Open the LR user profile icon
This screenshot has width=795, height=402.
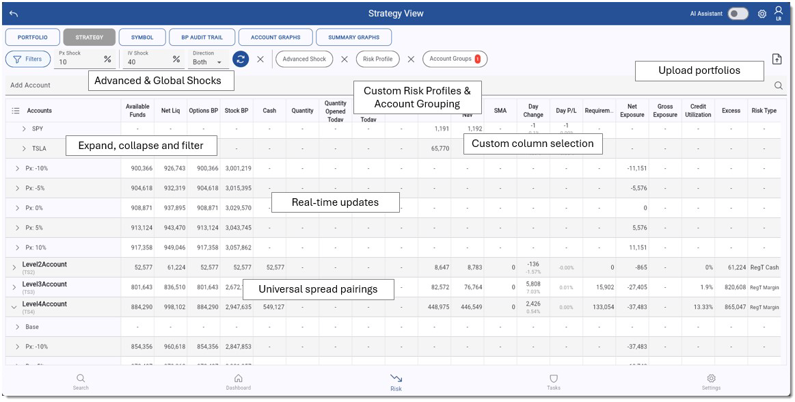coord(779,13)
